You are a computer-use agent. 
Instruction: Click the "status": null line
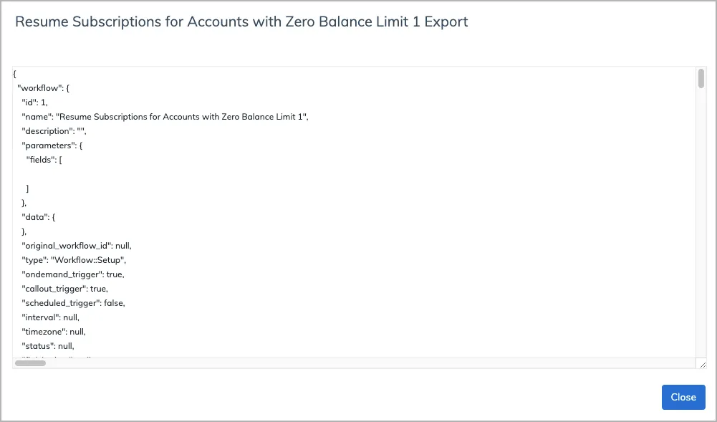pos(48,346)
